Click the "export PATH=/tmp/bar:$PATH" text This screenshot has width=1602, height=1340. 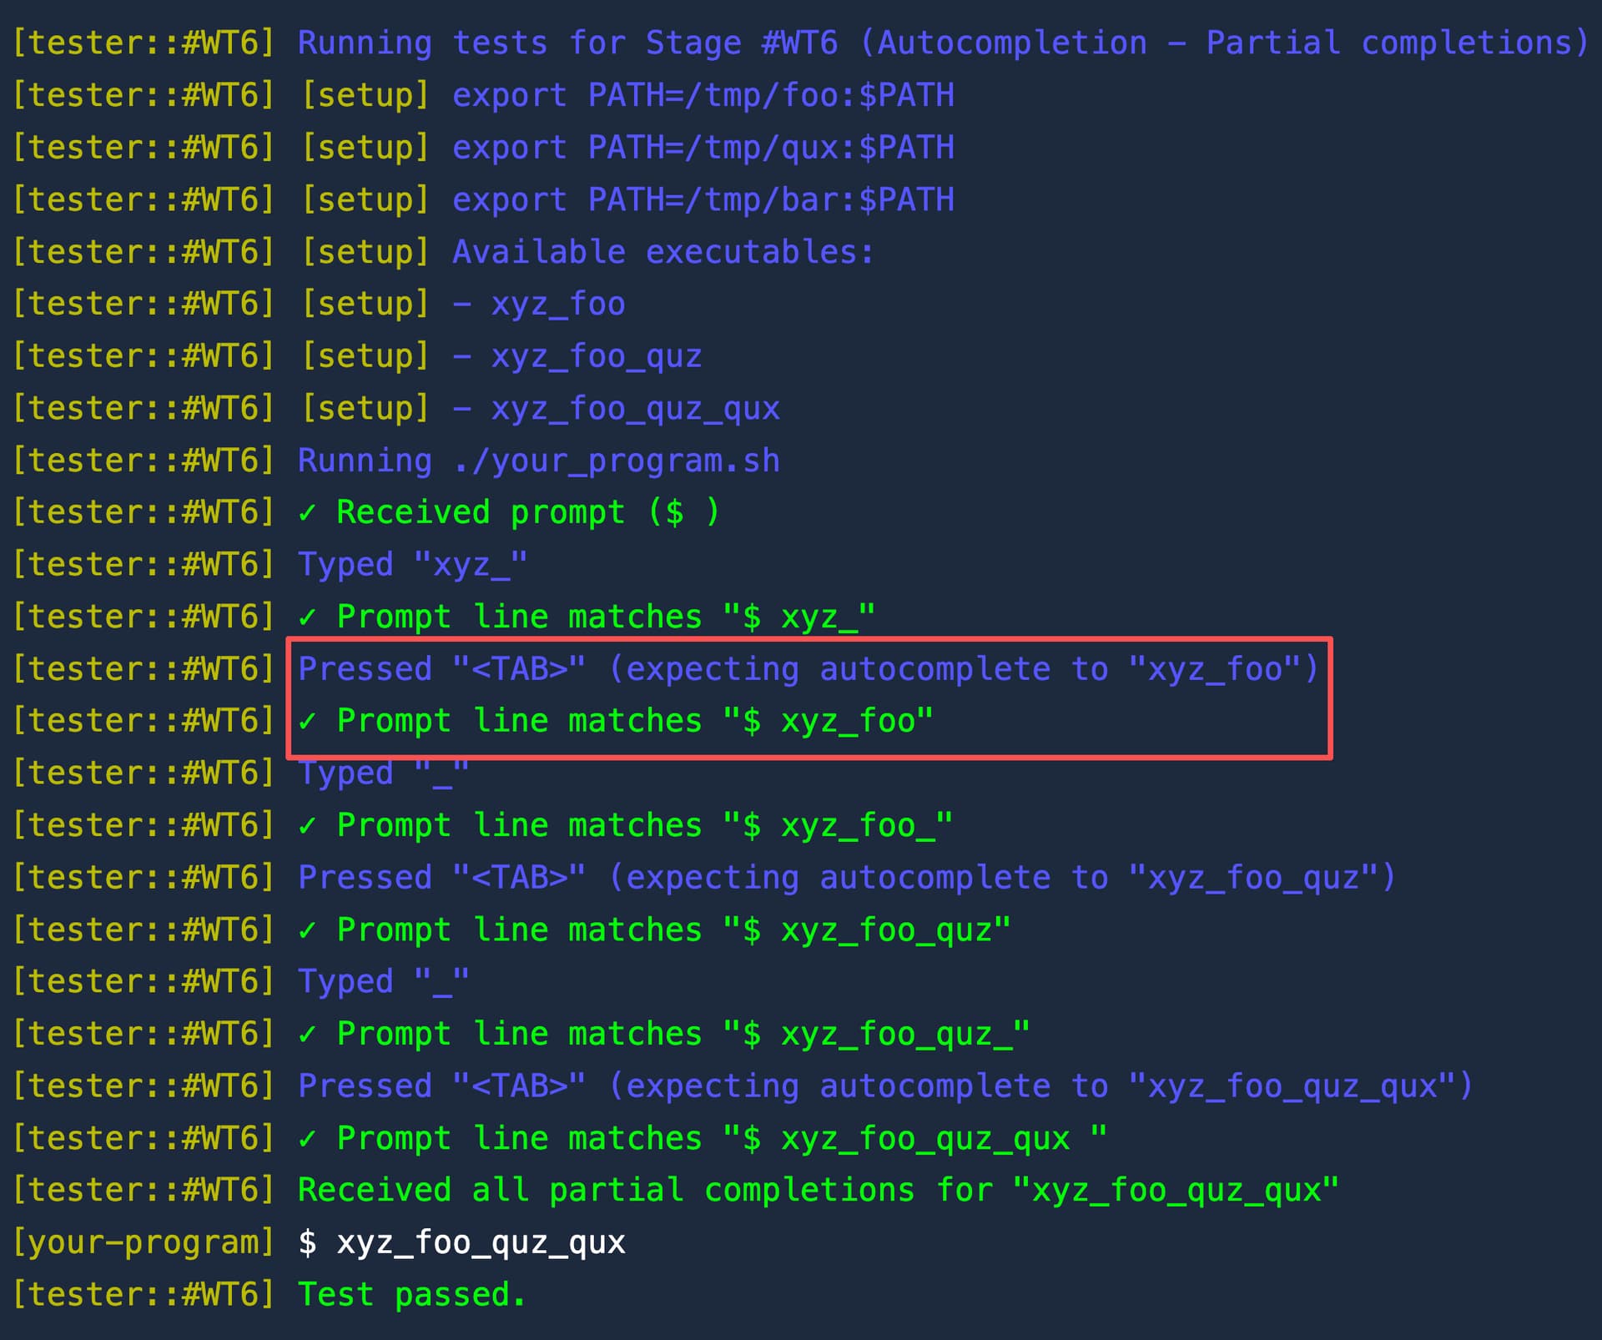click(703, 199)
